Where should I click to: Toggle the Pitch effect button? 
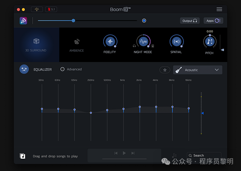pos(210,42)
